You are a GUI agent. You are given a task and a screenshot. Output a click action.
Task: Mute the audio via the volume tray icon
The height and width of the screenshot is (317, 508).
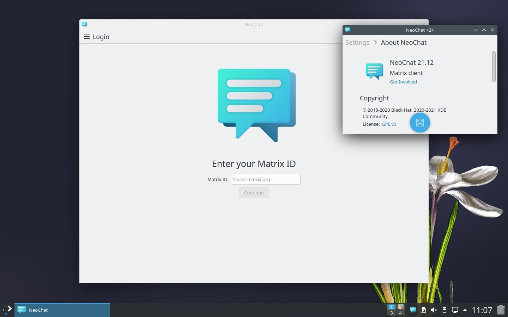[434, 310]
